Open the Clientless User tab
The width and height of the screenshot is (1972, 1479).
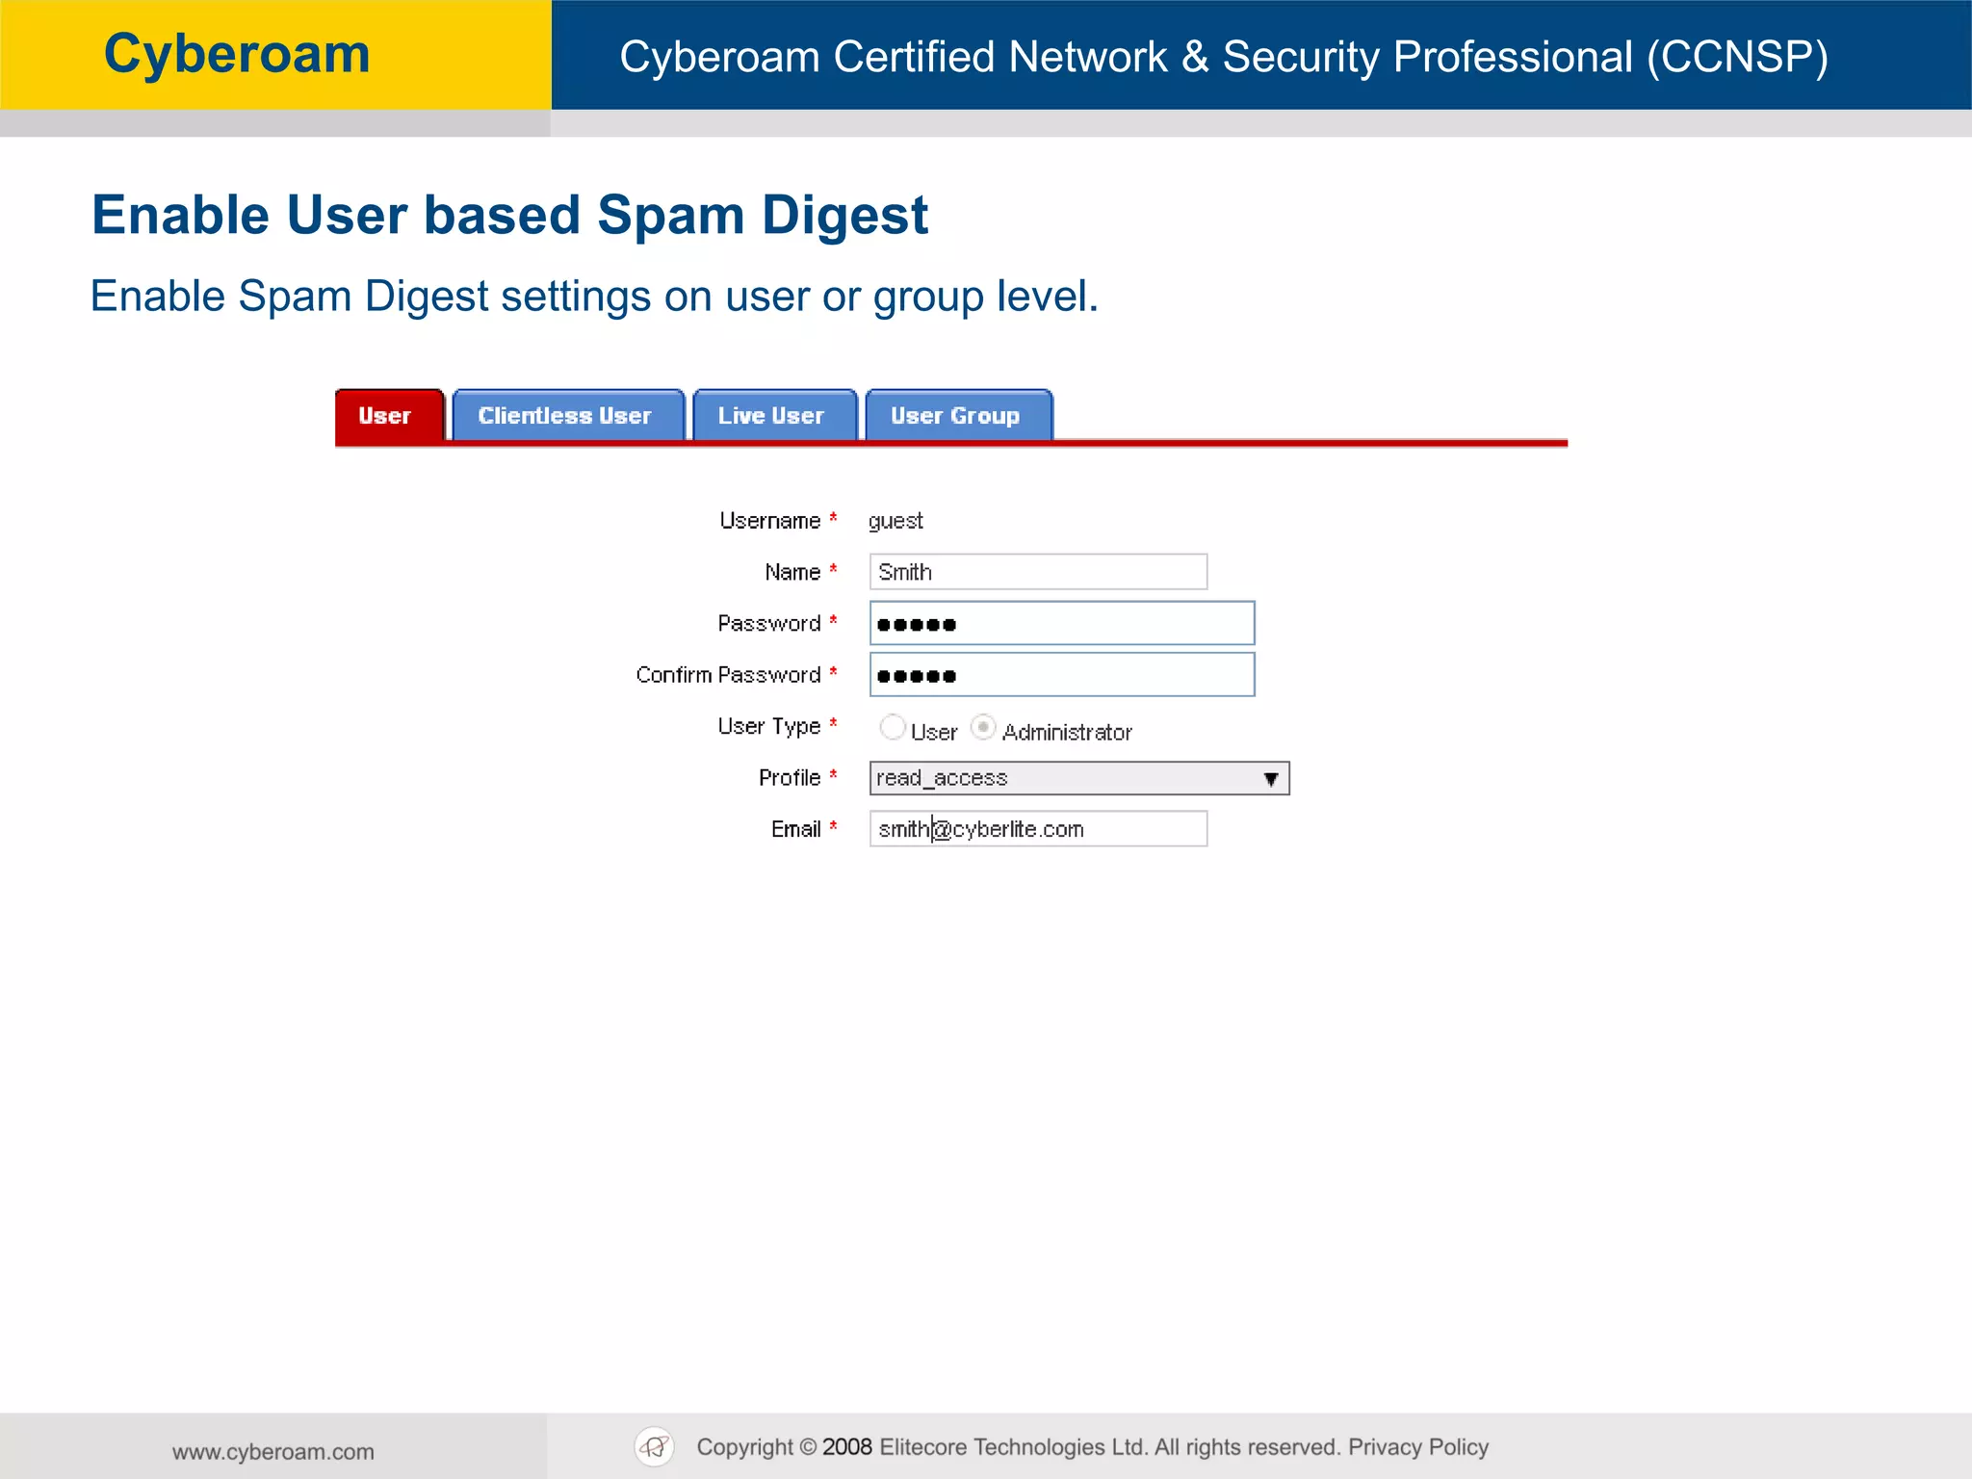point(567,415)
